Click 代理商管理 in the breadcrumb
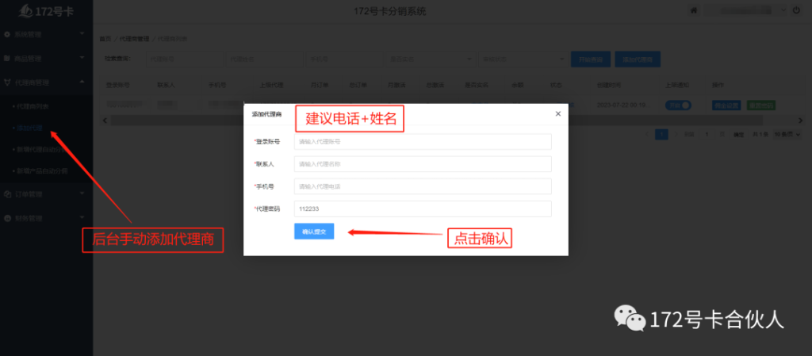The image size is (812, 356). [x=134, y=39]
